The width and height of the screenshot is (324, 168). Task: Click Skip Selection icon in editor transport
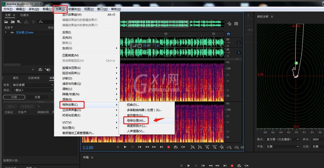click(x=183, y=147)
